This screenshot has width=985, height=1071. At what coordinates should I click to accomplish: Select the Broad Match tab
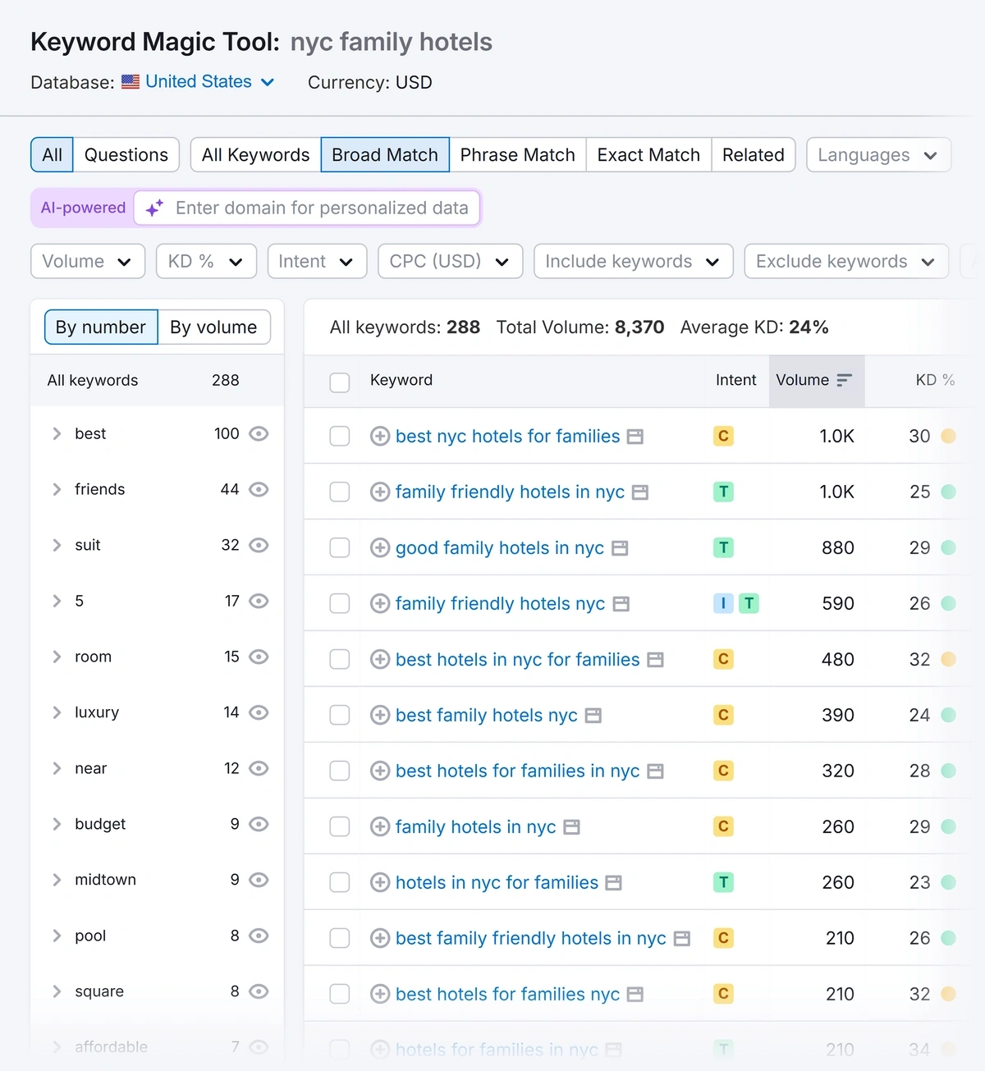pyautogui.click(x=385, y=155)
